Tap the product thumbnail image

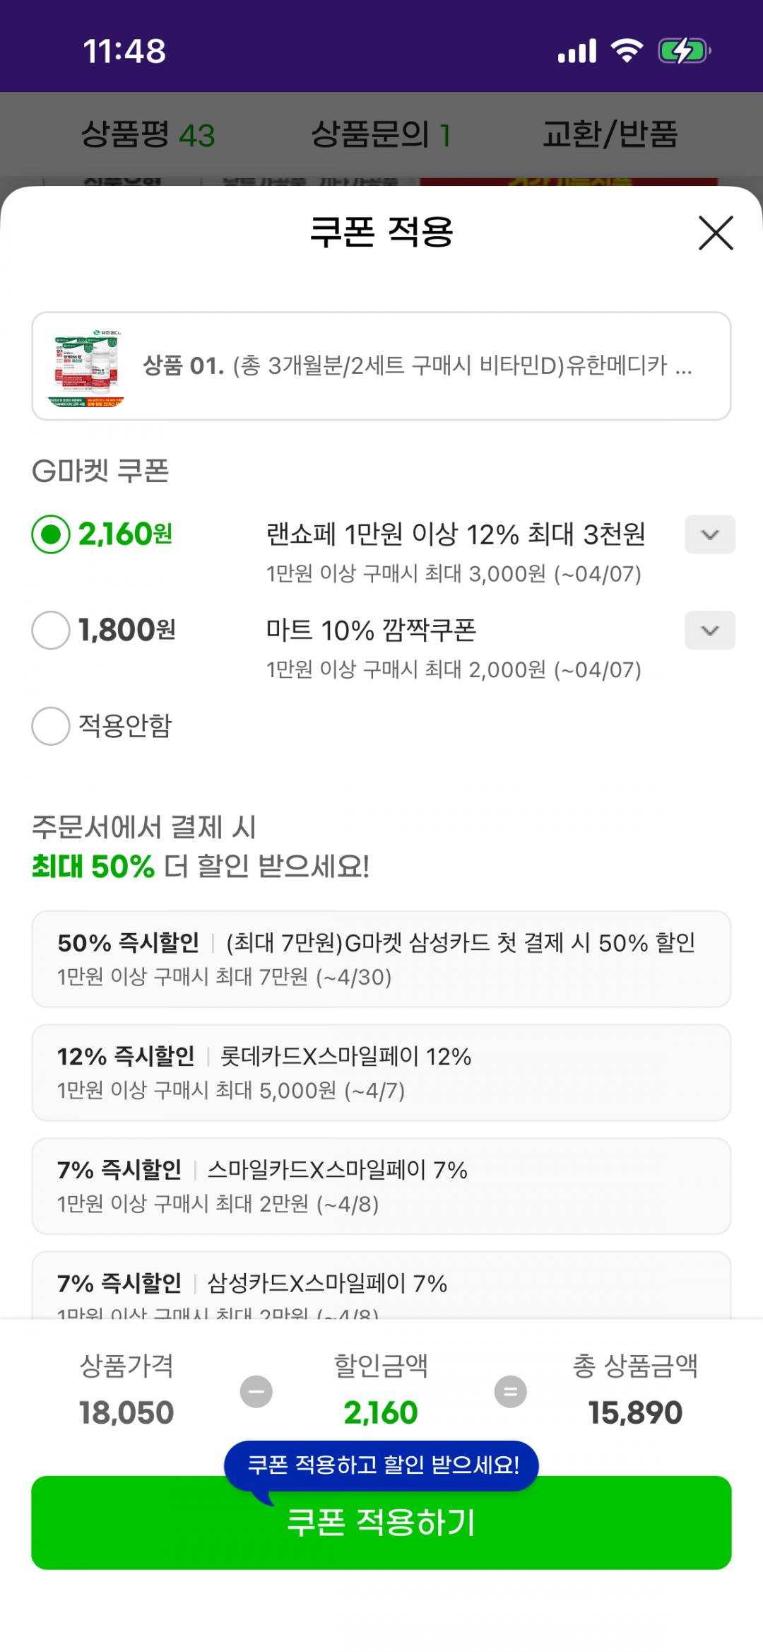[x=88, y=367]
